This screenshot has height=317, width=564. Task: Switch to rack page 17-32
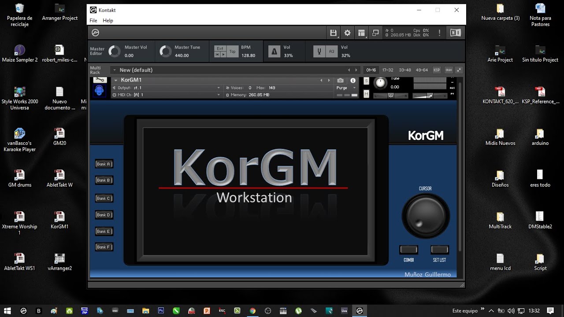point(388,70)
